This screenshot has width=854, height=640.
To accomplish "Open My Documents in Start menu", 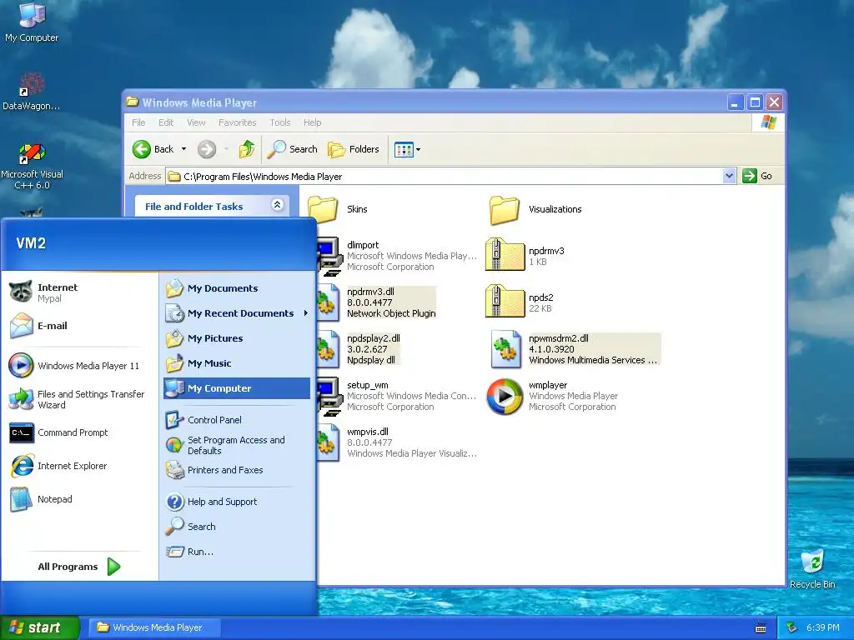I will (213, 288).
